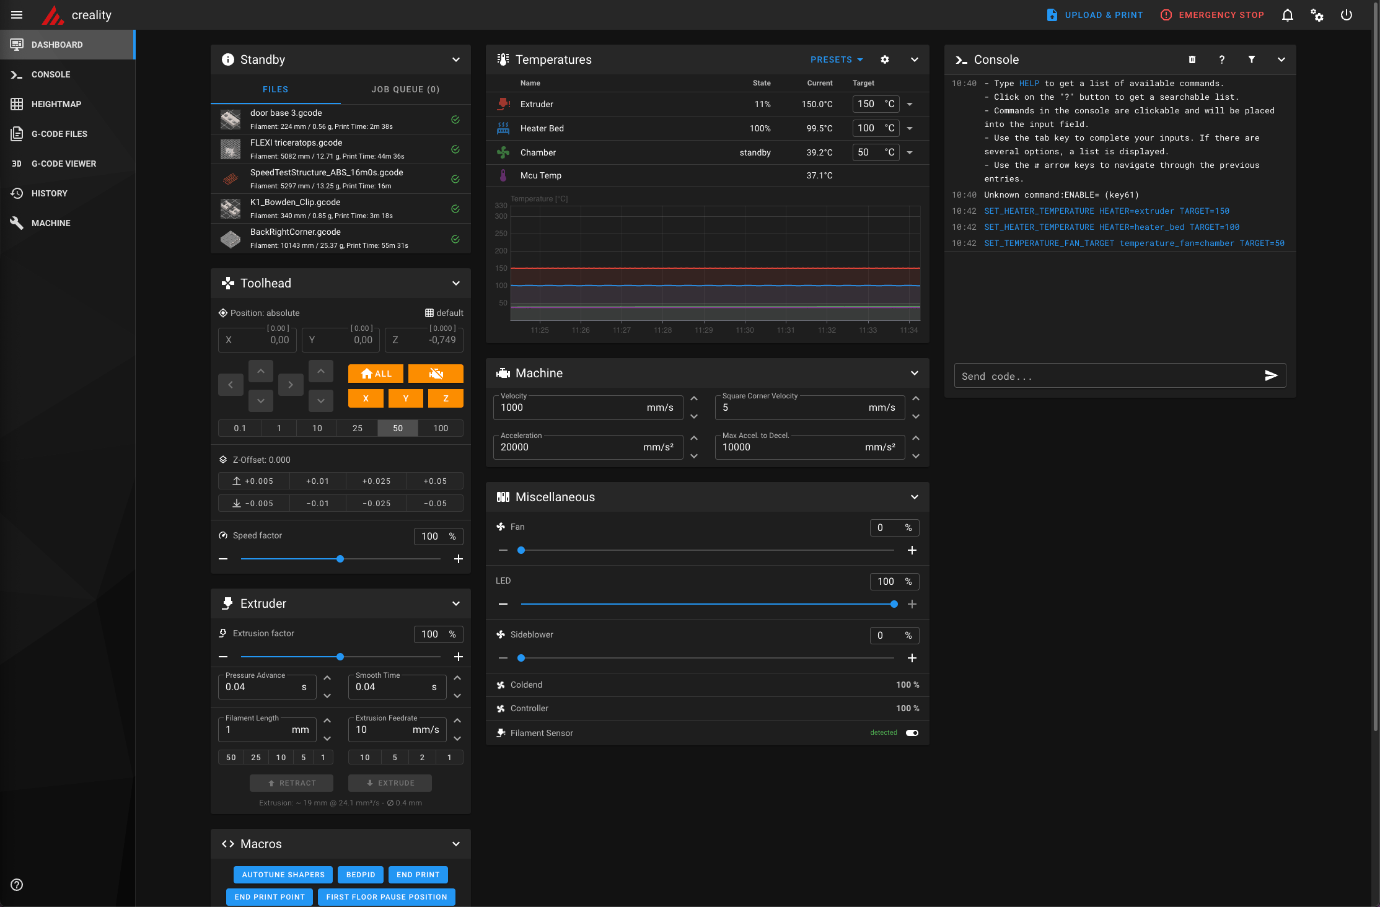Clear console with trash icon
This screenshot has width=1380, height=907.
[x=1192, y=59]
